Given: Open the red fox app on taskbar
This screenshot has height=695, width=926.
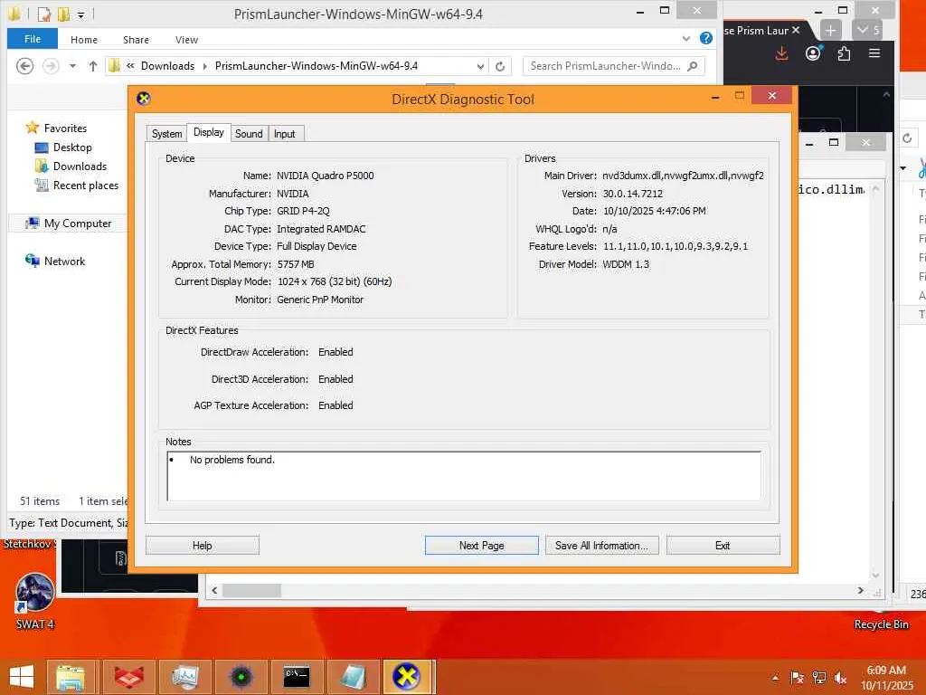Looking at the screenshot, I should pos(128,677).
